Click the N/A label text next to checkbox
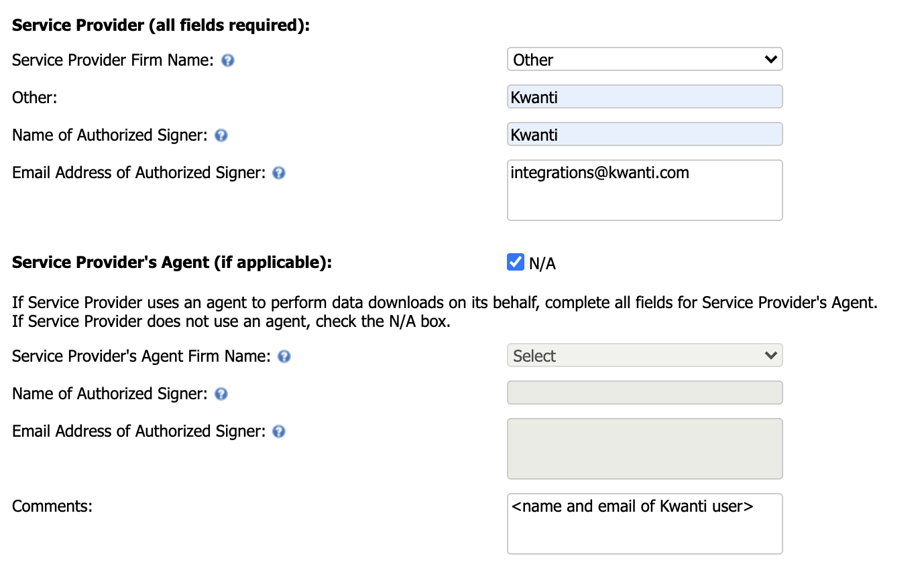This screenshot has height=564, width=924. [542, 264]
